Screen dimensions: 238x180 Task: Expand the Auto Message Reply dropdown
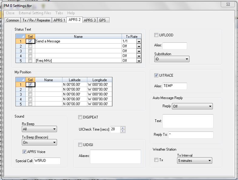192,106
